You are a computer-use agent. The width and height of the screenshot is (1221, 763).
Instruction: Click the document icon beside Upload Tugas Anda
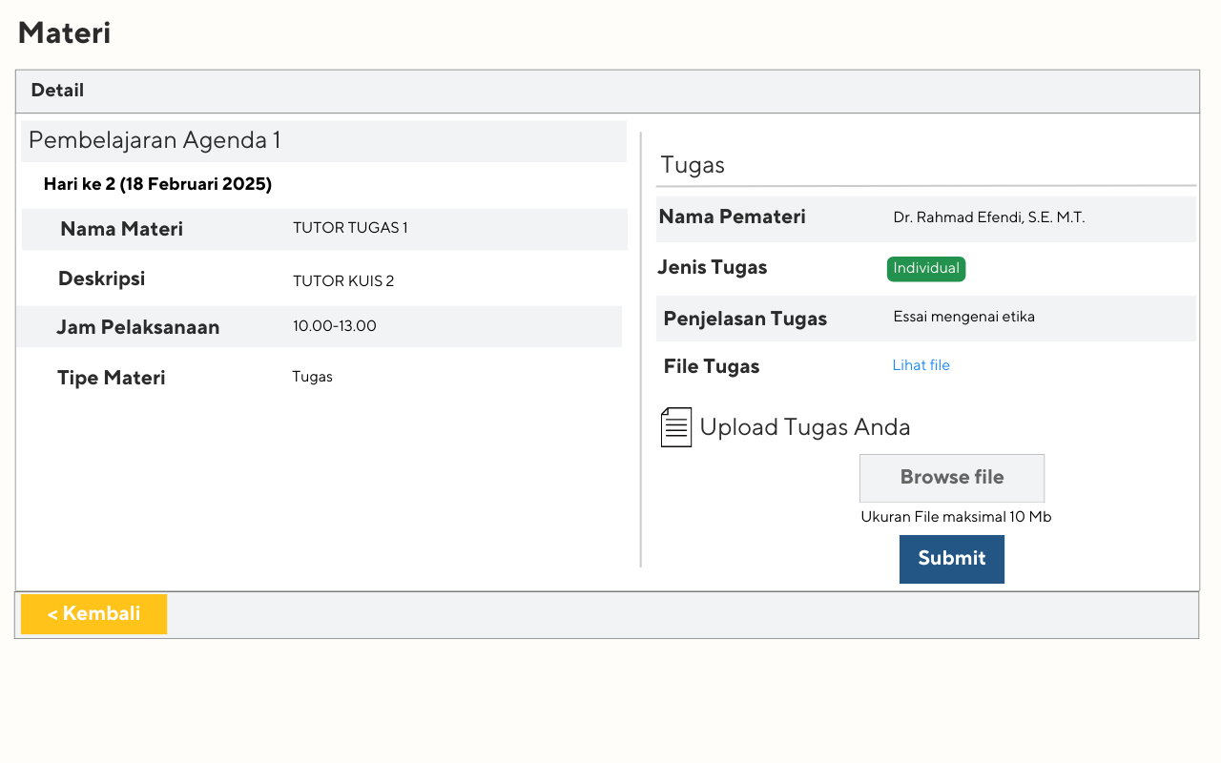click(675, 427)
